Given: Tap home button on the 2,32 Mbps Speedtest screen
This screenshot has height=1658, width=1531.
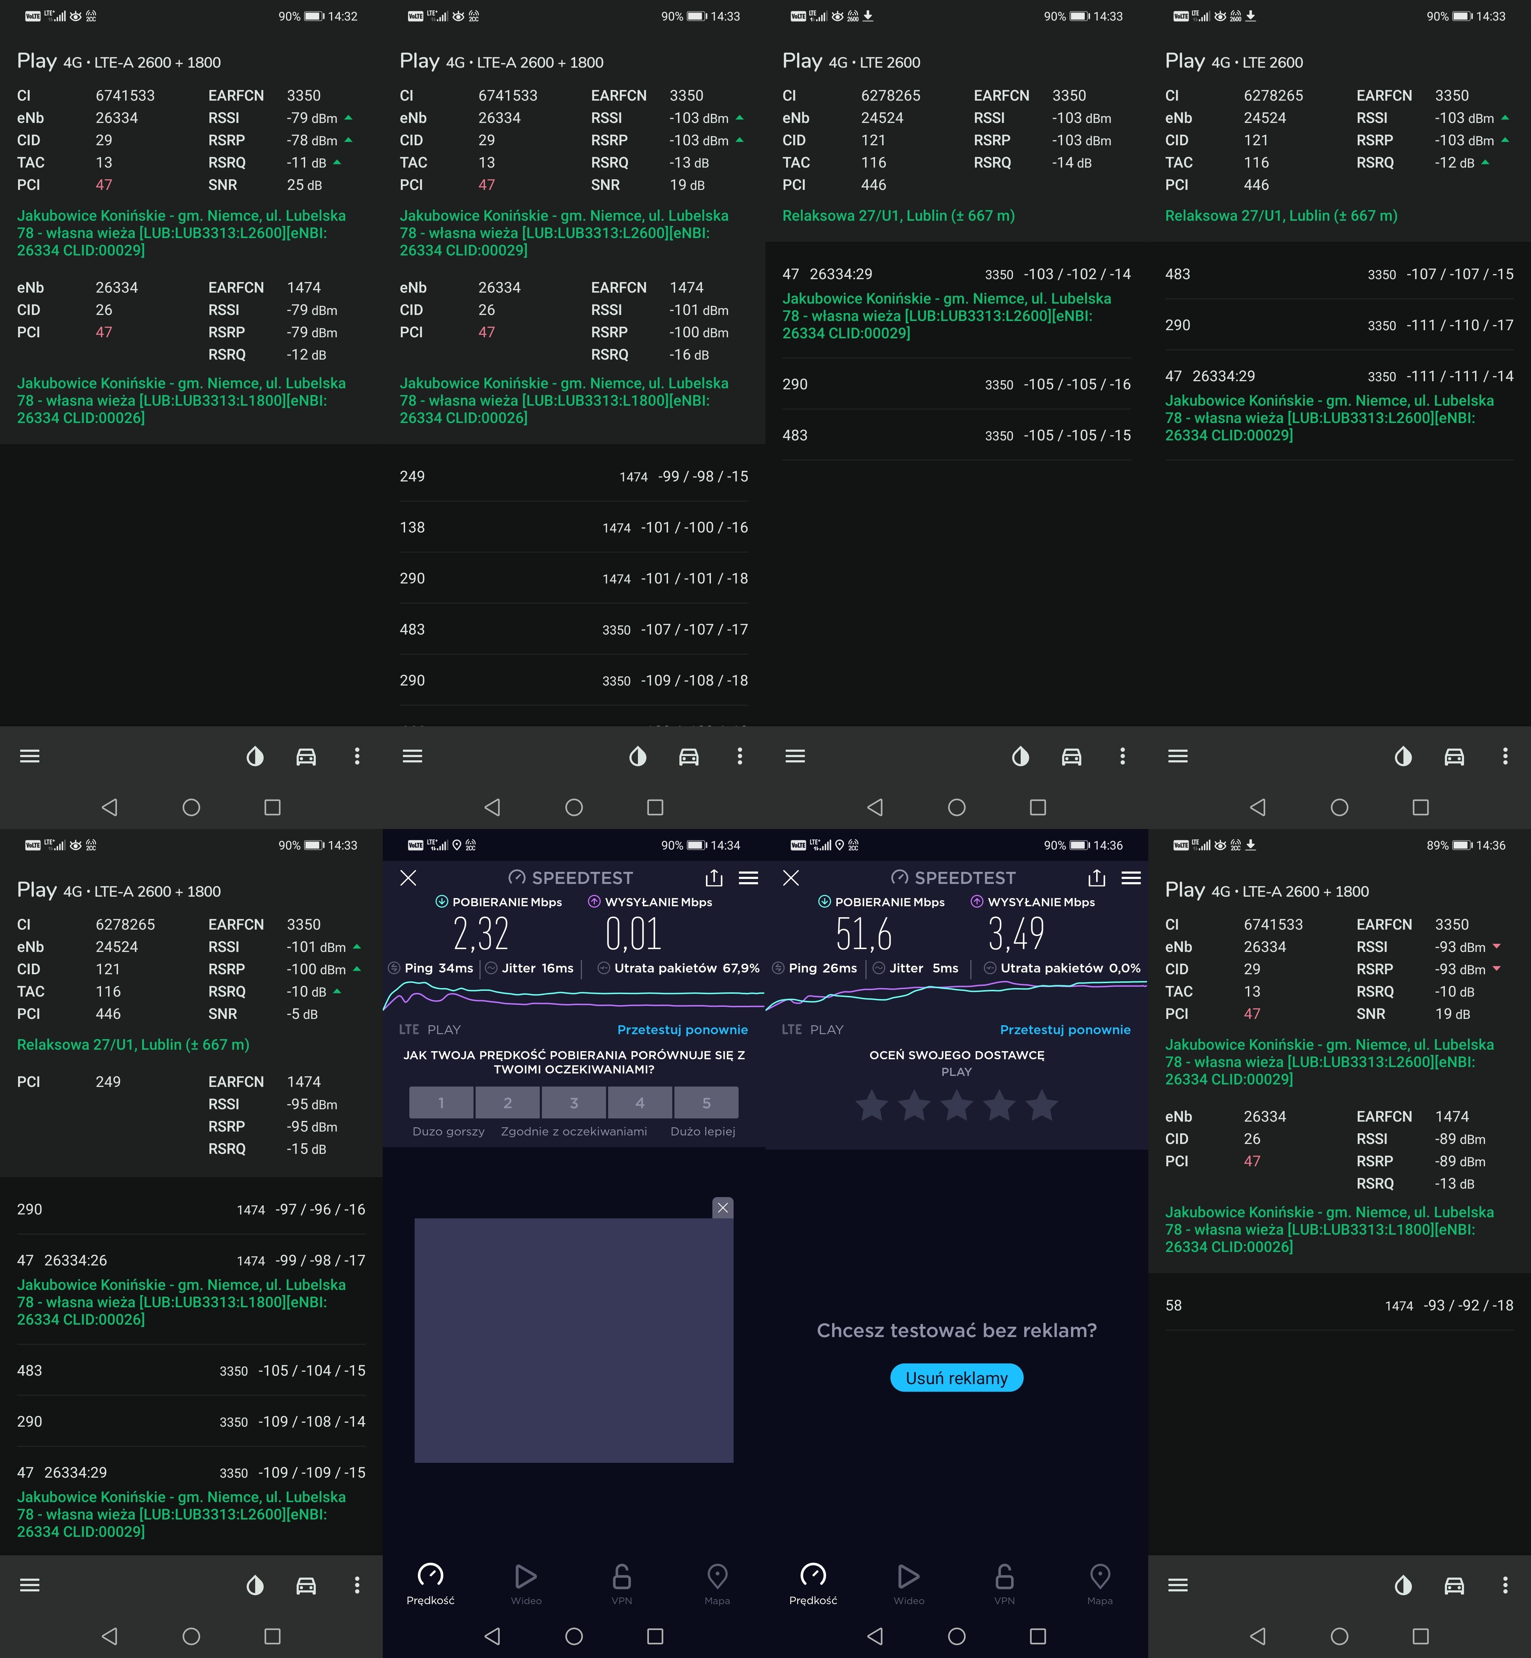Looking at the screenshot, I should [x=574, y=1636].
